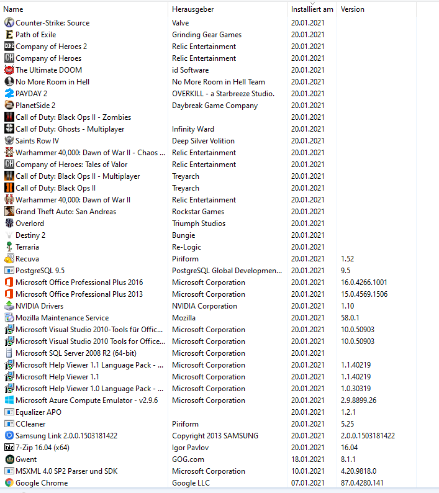Viewport: 439px width, 493px height.
Task: Click the 7-Zip icon
Action: [x=9, y=448]
